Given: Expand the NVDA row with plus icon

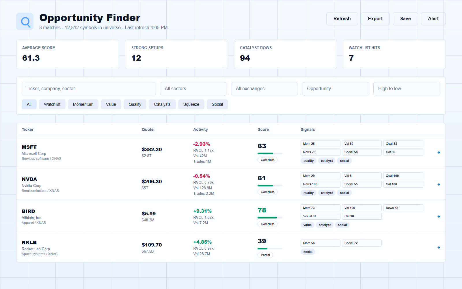Looking at the screenshot, I should coord(439,184).
